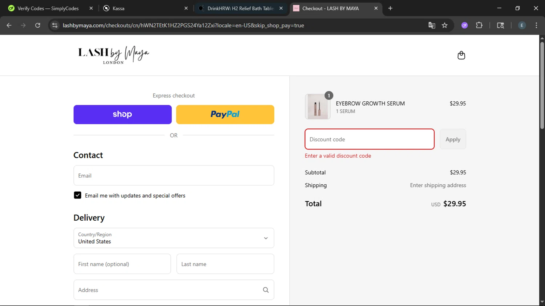545x306 pixels.
Task: Click the Lash by Maya London logo
Action: click(113, 55)
